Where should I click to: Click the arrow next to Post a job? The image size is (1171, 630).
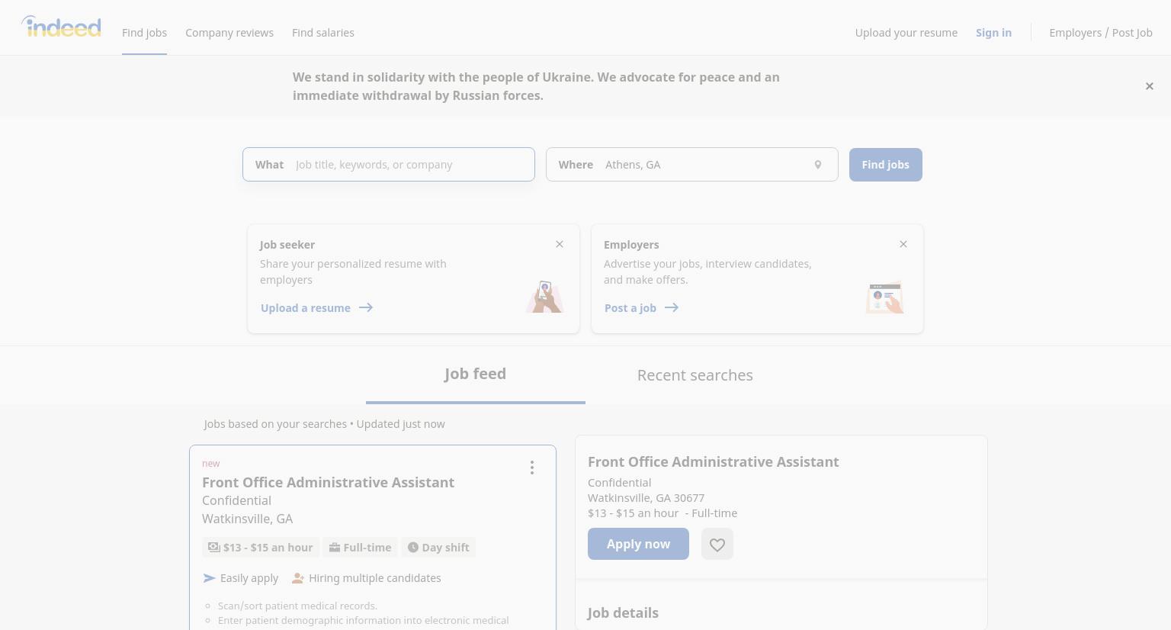coord(672,308)
